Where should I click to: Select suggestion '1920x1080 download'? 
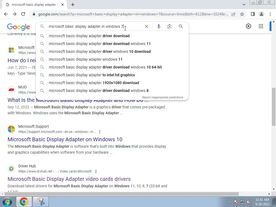(112, 83)
